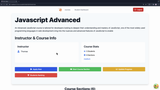Click the orange site logo in navbar
160x90 pixels.
click(60, 10)
